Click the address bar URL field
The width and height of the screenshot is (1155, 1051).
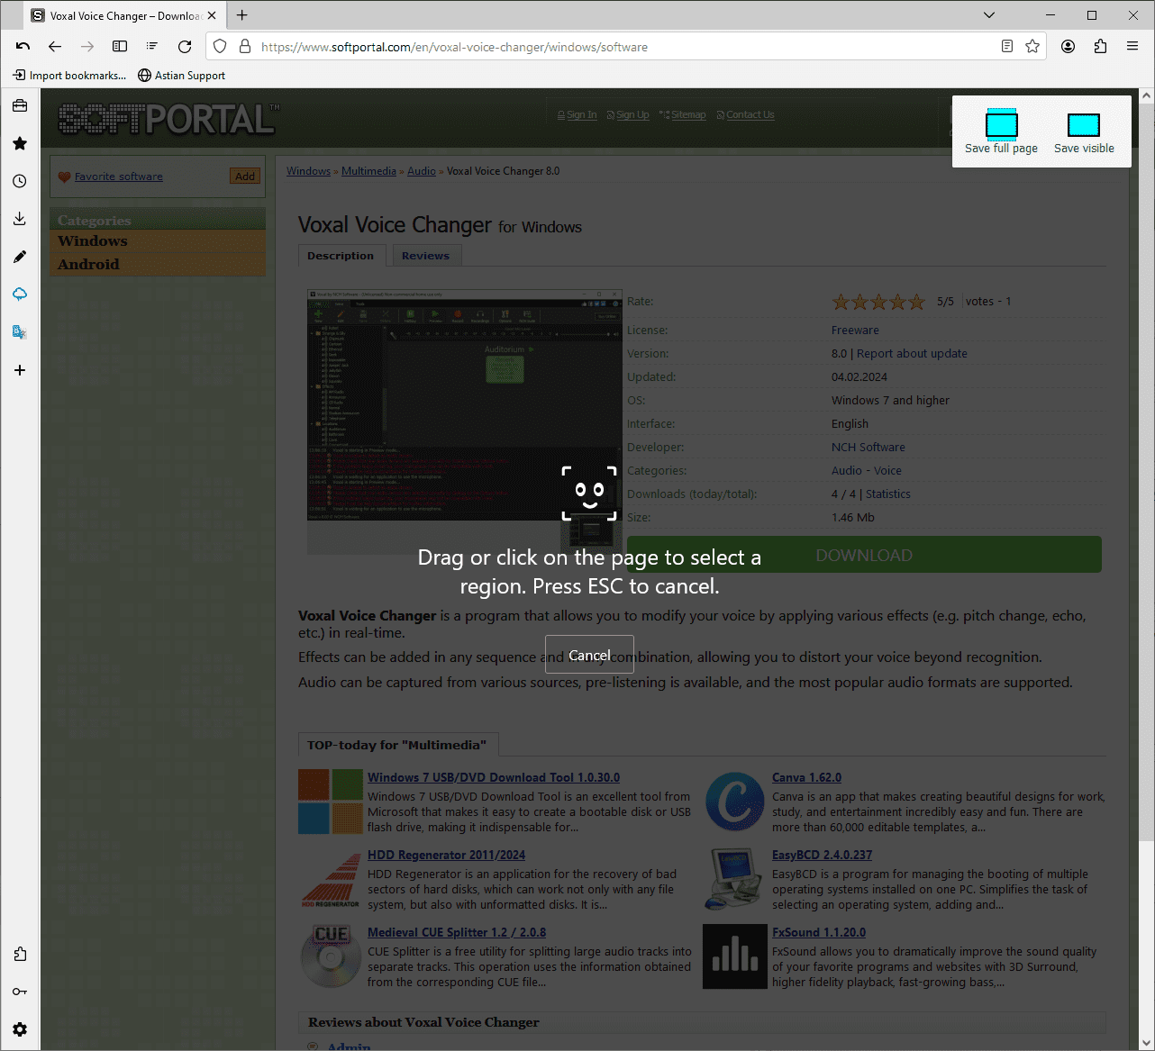point(625,47)
